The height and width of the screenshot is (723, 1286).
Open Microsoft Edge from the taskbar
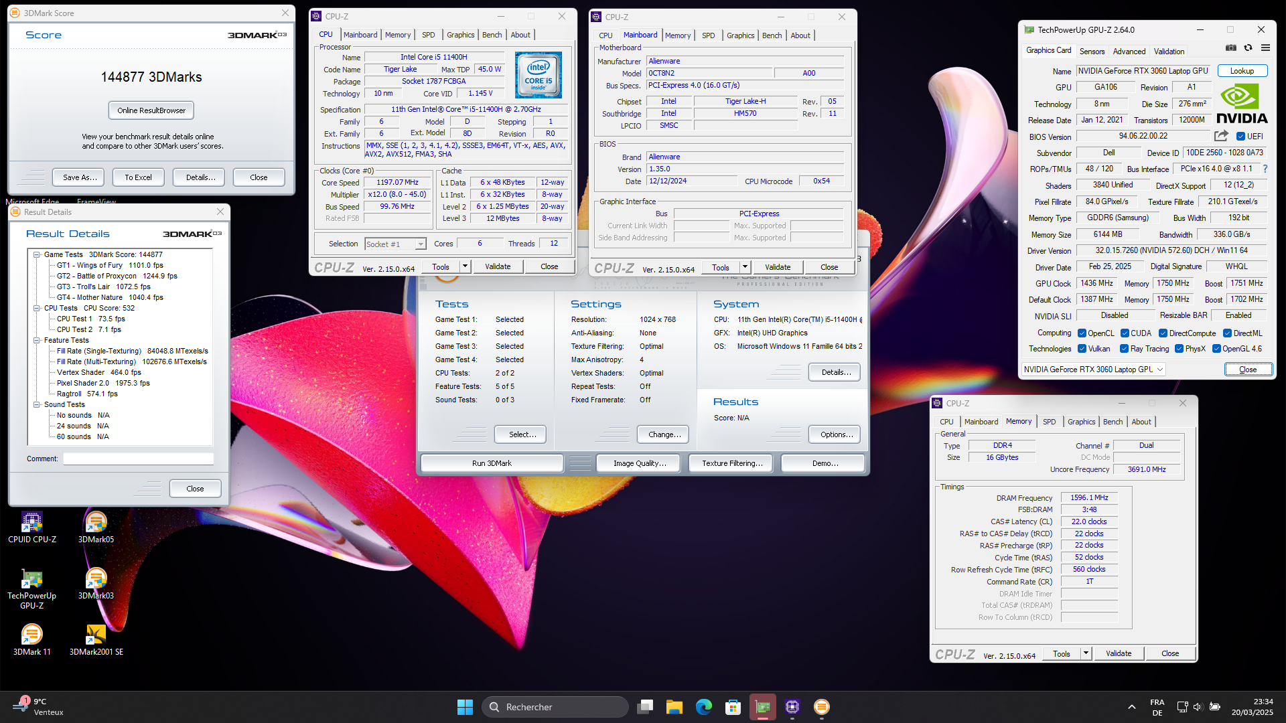pos(704,707)
